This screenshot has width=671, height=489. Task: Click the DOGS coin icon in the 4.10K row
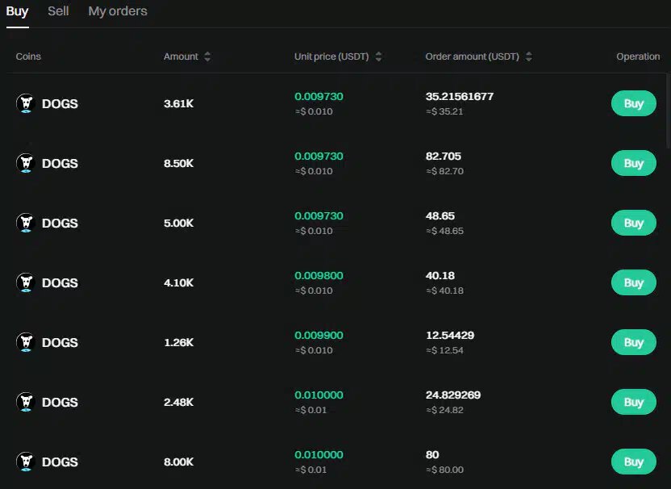click(26, 282)
